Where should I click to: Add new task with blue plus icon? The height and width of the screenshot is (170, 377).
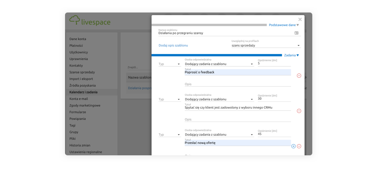click(x=293, y=146)
